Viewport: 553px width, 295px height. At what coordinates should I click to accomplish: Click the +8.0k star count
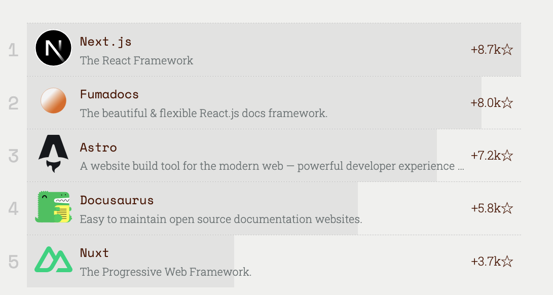coord(492,103)
